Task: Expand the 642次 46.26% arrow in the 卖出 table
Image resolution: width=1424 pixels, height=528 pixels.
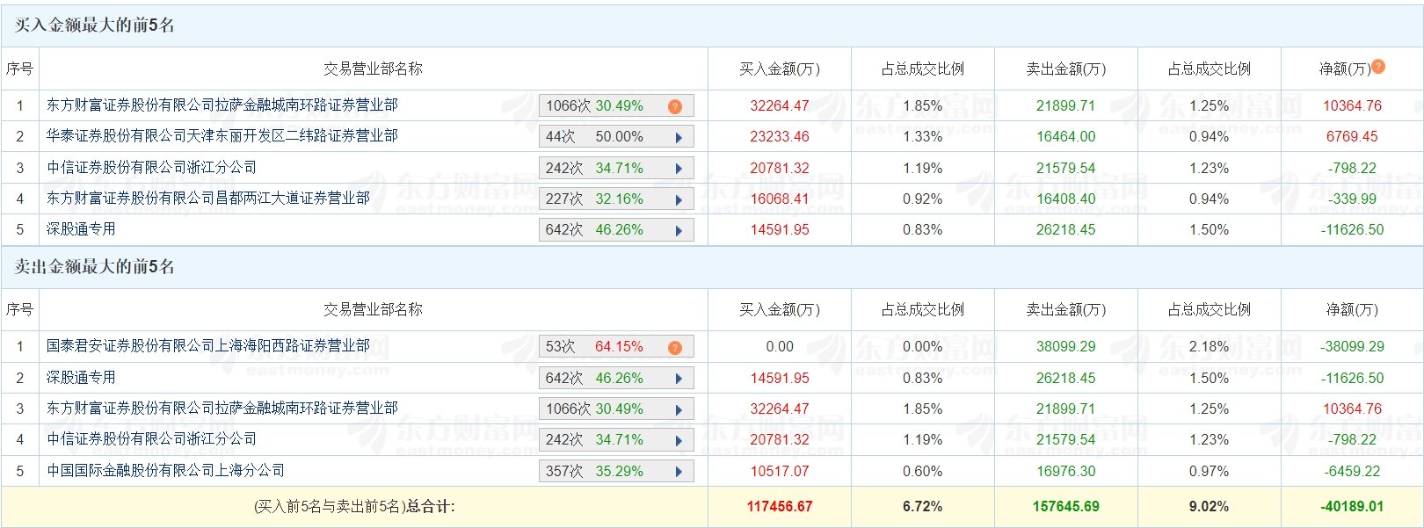Action: click(x=679, y=379)
